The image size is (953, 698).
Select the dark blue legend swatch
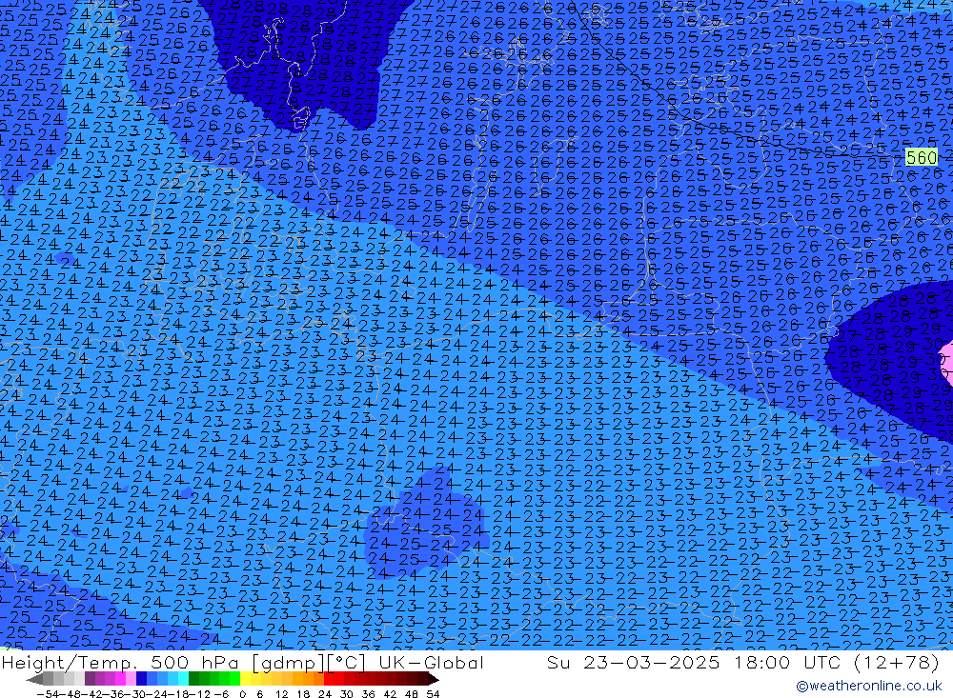coord(141,679)
